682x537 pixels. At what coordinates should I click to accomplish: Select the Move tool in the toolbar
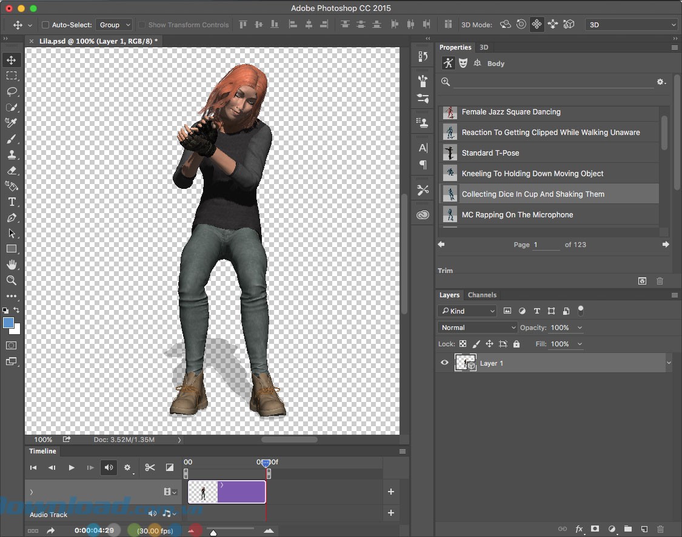12,60
